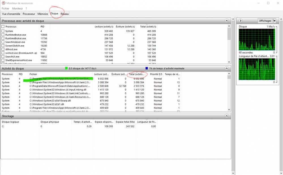This screenshot has width=283, height=175.
Task: Check the box next to SearchIndexer.exe
Action: click(3, 42)
